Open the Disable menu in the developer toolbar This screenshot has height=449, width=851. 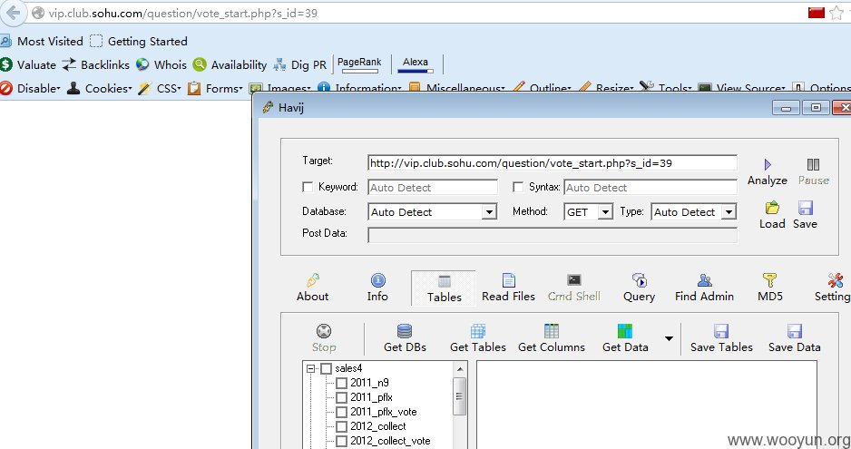tap(31, 89)
